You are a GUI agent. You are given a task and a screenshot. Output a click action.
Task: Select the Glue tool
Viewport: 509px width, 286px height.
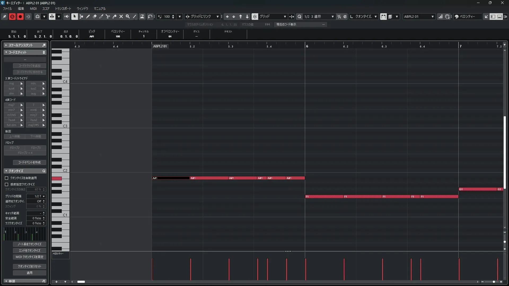click(x=115, y=16)
